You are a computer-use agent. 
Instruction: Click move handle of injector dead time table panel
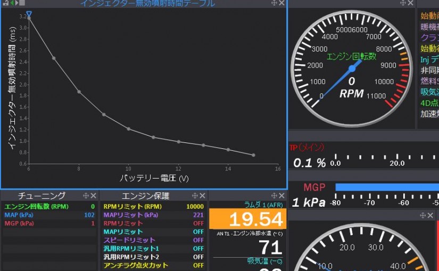point(274,3)
